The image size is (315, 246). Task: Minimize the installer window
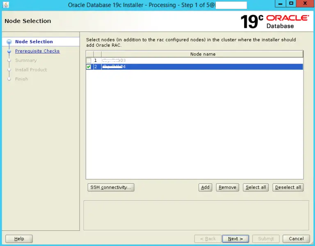tap(280, 4)
